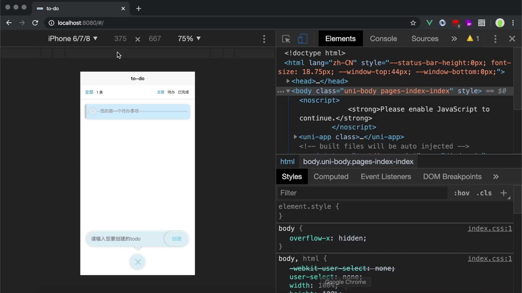
Task: Select html in the breadcrumb bar
Action: coord(287,162)
